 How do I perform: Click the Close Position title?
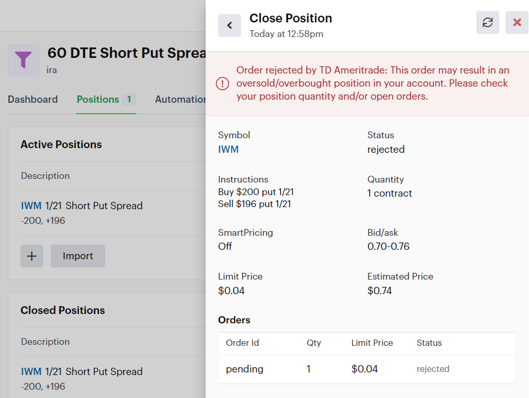pyautogui.click(x=291, y=18)
